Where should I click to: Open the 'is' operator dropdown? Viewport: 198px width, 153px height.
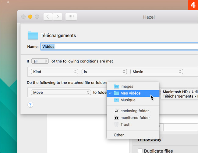tap(104, 72)
